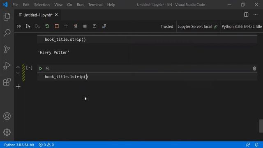Open the File menu

coord(16,5)
